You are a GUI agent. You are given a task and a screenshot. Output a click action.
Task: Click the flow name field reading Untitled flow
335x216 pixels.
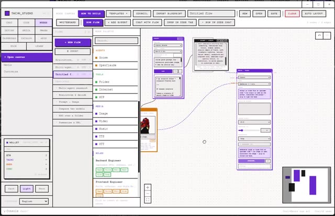click(x=211, y=14)
